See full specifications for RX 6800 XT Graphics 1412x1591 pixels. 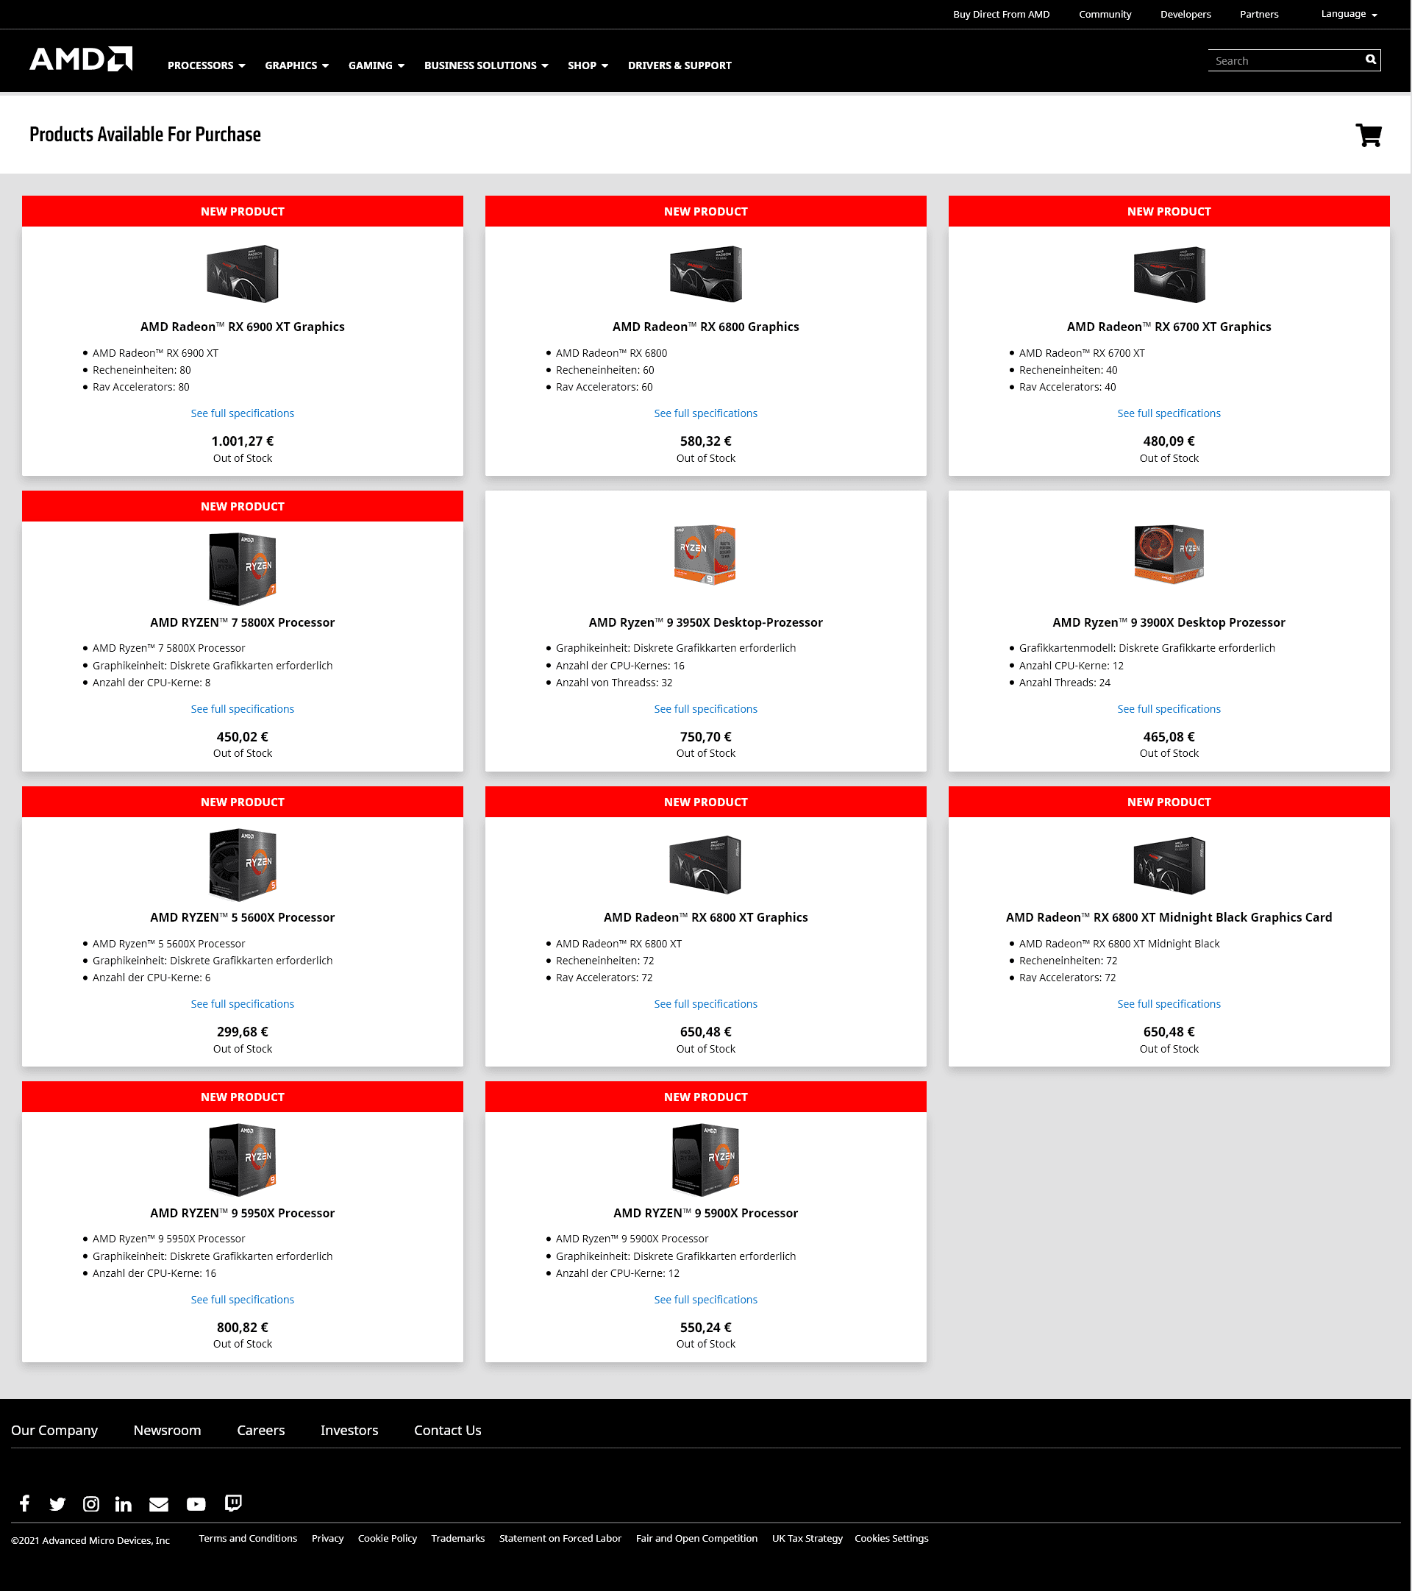pos(706,1004)
